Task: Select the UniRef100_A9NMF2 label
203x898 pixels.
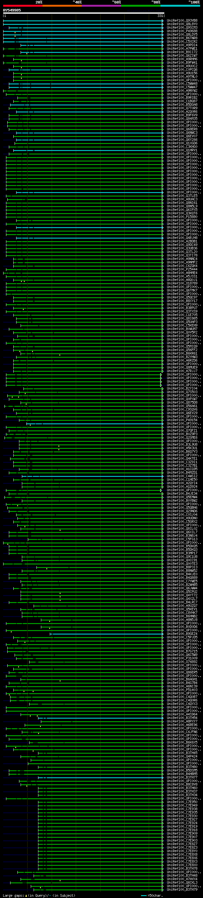Action: (182, 262)
